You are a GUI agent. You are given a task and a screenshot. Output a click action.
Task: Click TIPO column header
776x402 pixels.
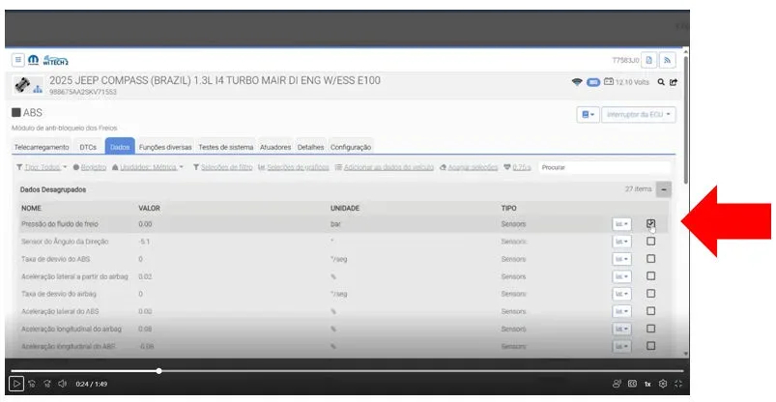click(508, 208)
